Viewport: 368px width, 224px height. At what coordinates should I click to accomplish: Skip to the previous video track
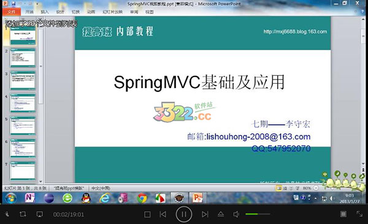pos(163,214)
